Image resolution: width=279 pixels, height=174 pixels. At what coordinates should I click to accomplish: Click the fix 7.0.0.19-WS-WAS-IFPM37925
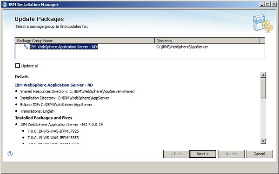click(x=53, y=131)
